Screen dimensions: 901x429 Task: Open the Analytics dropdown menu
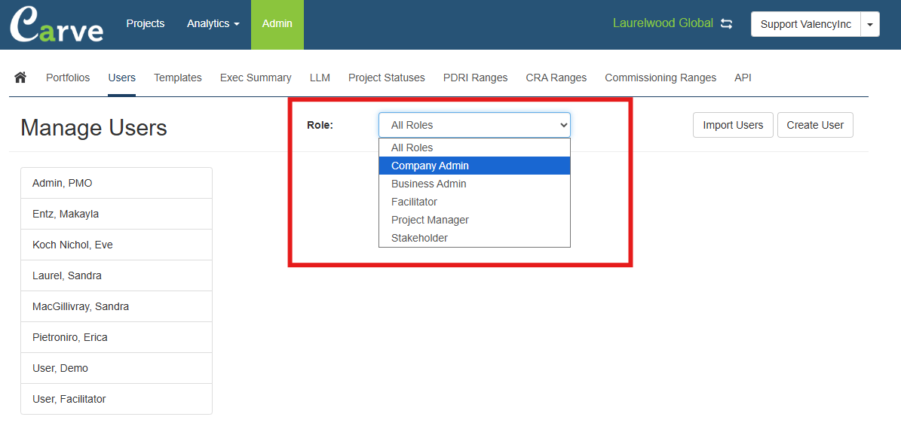pyautogui.click(x=213, y=24)
